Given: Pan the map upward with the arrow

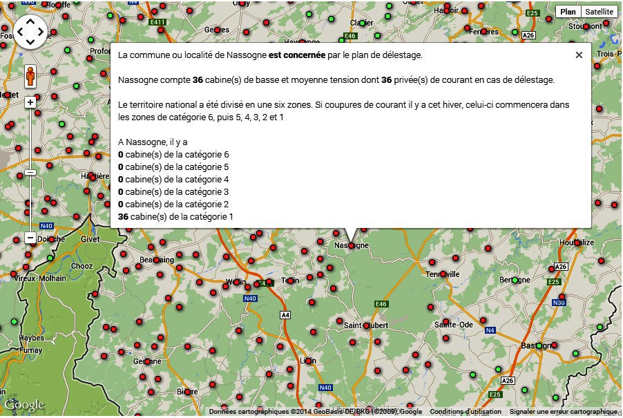Looking at the screenshot, I should [x=30, y=22].
